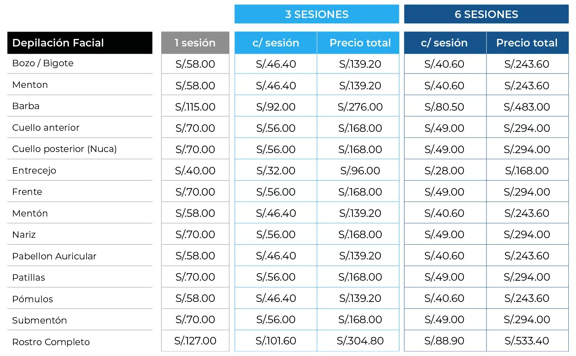Click Barba 6-session total S/.483.00

pyautogui.click(x=527, y=107)
